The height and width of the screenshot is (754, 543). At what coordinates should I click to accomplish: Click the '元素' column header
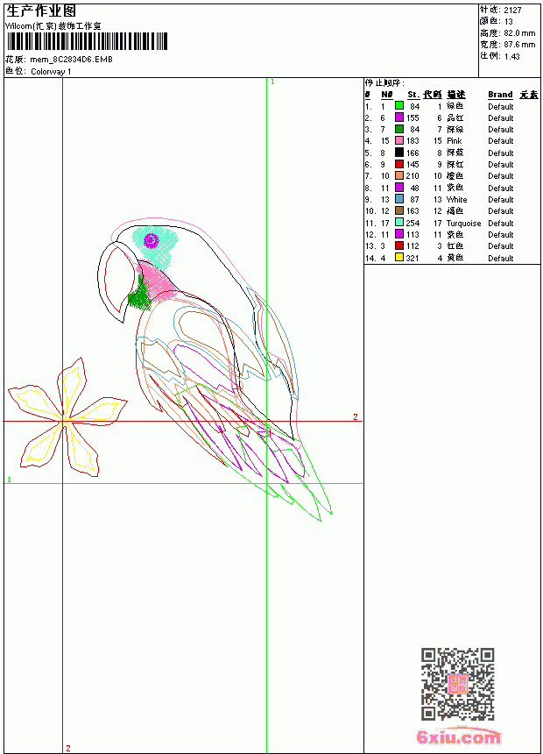pyautogui.click(x=529, y=95)
